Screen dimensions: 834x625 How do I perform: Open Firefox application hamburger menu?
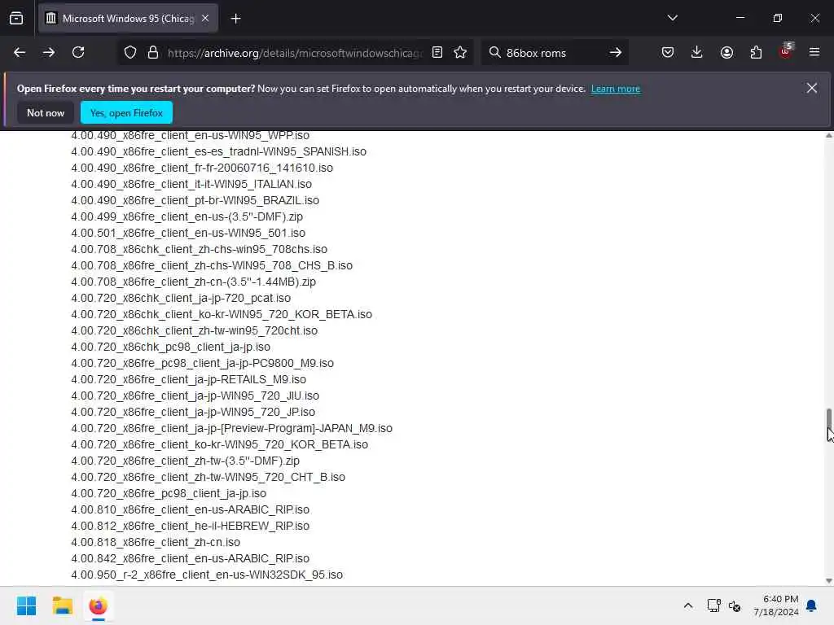(814, 53)
